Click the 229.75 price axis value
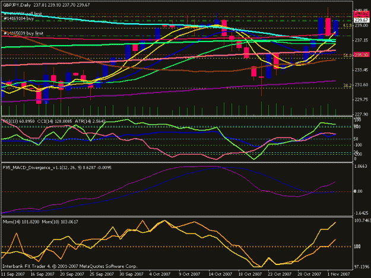 tap(362, 100)
